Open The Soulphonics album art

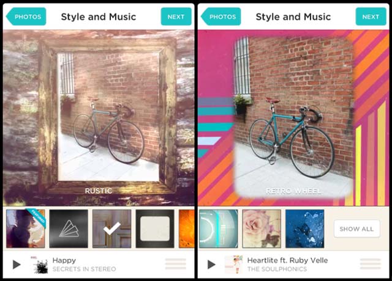234,265
